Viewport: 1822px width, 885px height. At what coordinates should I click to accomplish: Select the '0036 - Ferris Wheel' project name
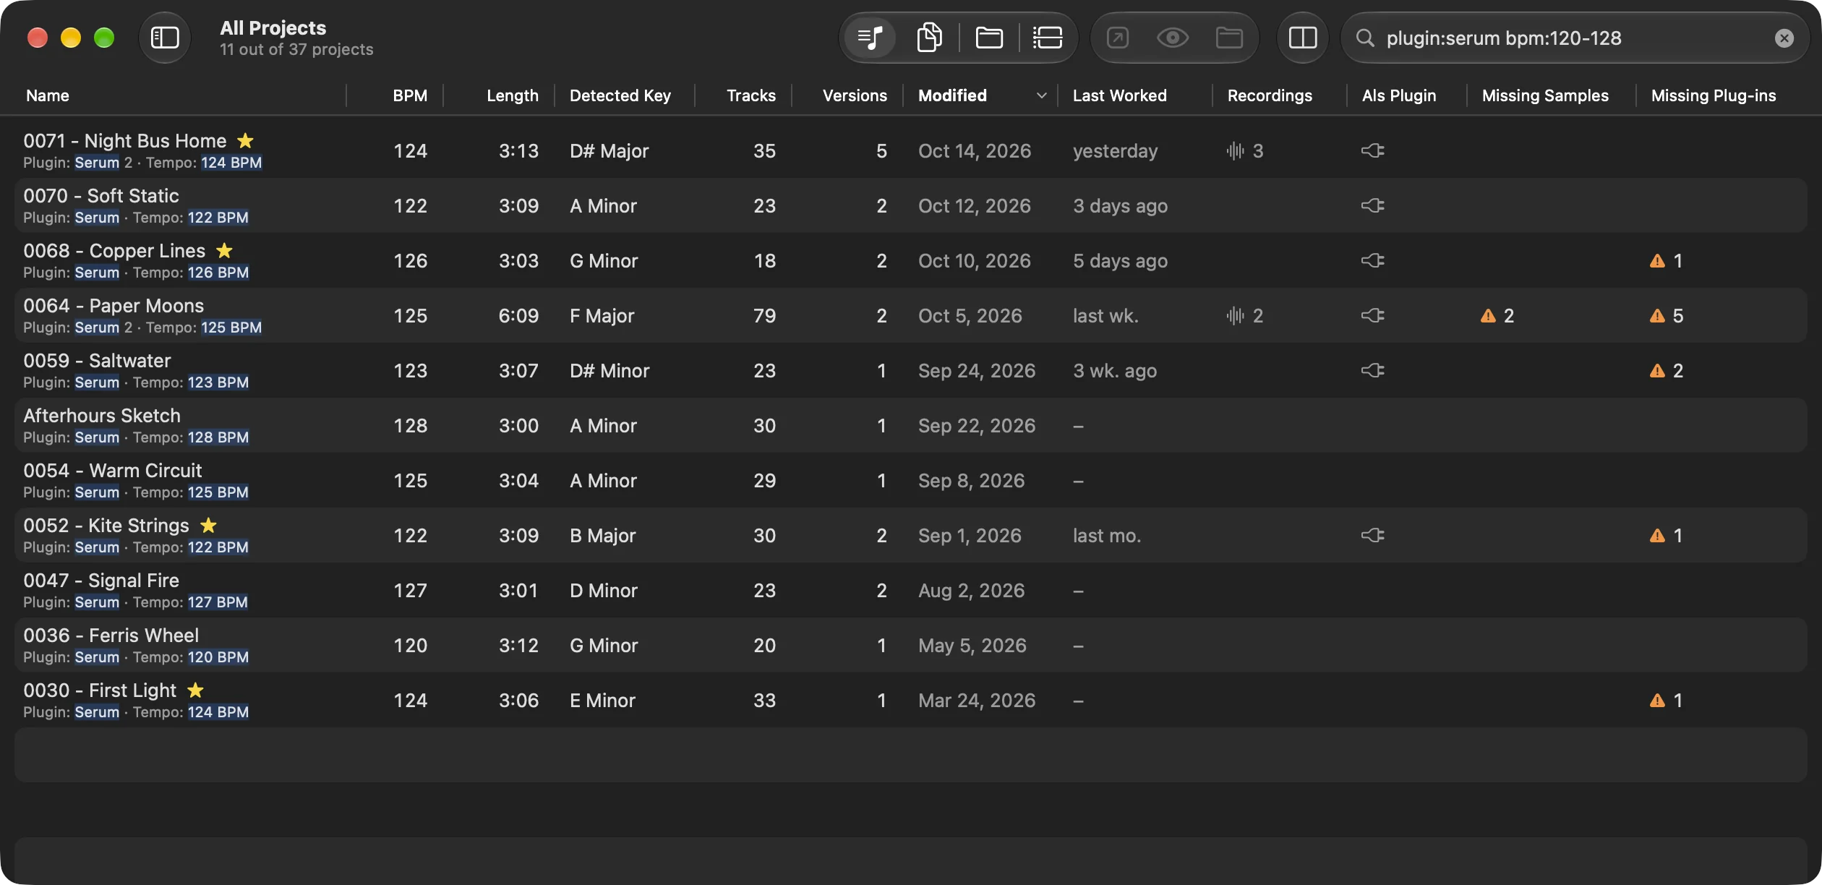pyautogui.click(x=111, y=636)
